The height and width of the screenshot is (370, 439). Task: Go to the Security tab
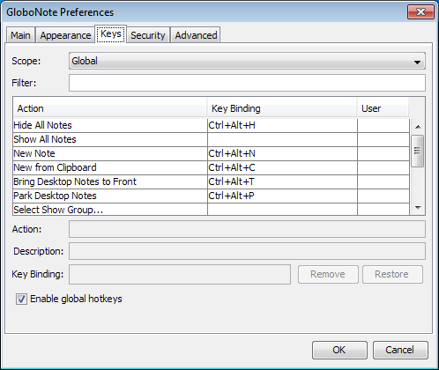[x=148, y=35]
